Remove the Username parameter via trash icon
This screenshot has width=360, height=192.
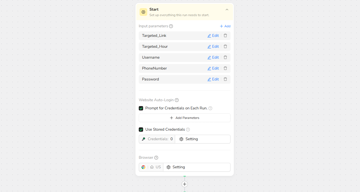[225, 57]
